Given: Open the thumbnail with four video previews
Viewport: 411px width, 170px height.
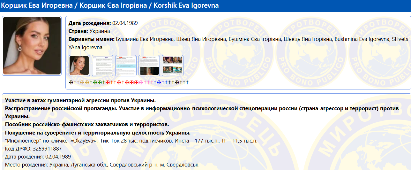Looking at the screenshot, I should tap(172, 66).
